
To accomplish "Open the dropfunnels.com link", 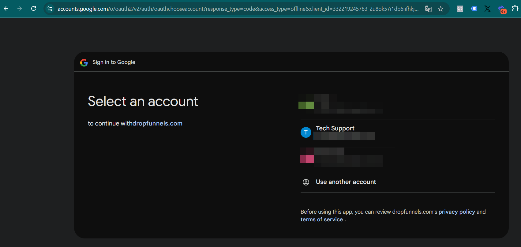I will 157,123.
